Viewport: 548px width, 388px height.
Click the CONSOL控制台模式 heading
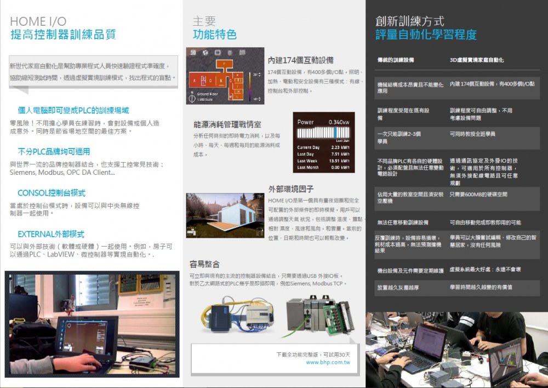coord(51,193)
